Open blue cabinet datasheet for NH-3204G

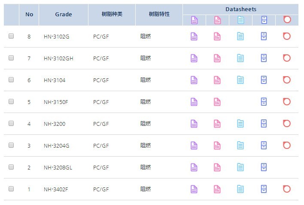264,146
